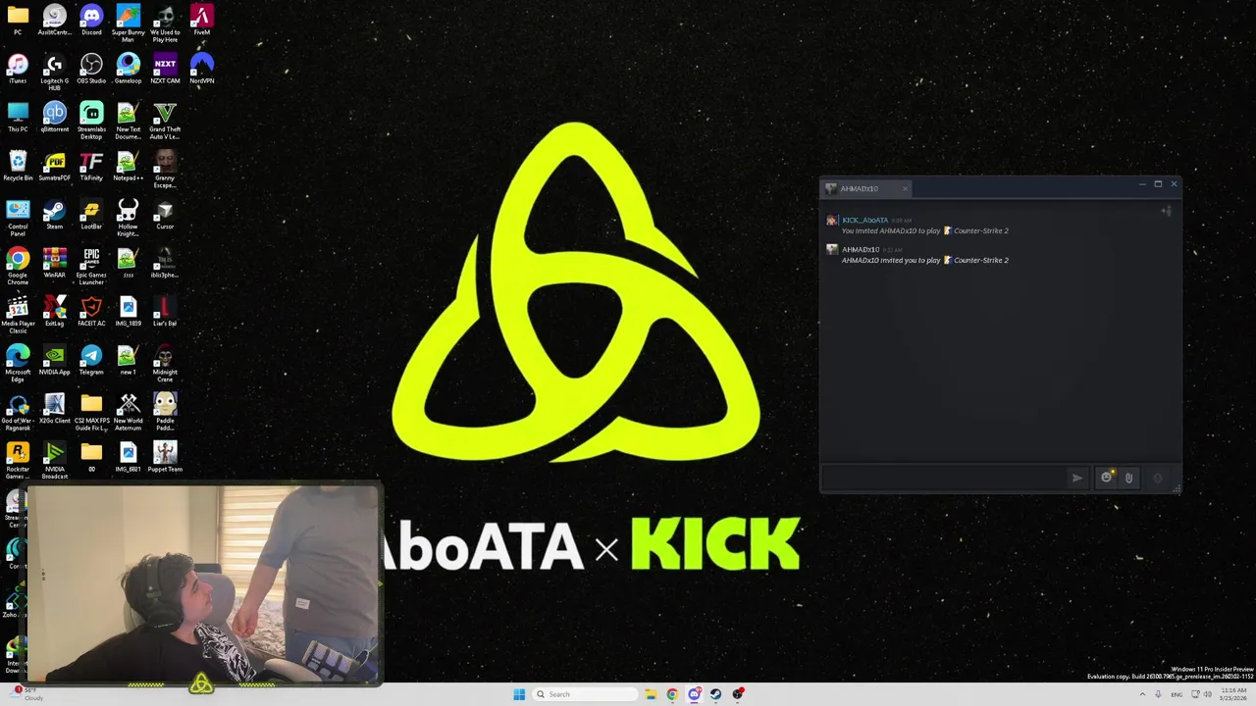Launch Epic Games Launcher shortcut

(91, 265)
